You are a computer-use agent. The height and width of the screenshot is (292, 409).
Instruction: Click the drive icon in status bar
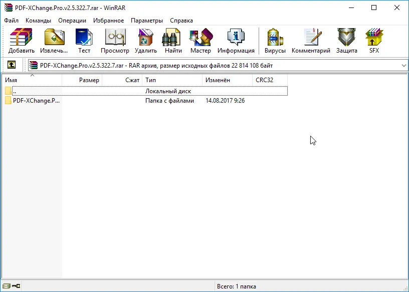tap(7, 286)
